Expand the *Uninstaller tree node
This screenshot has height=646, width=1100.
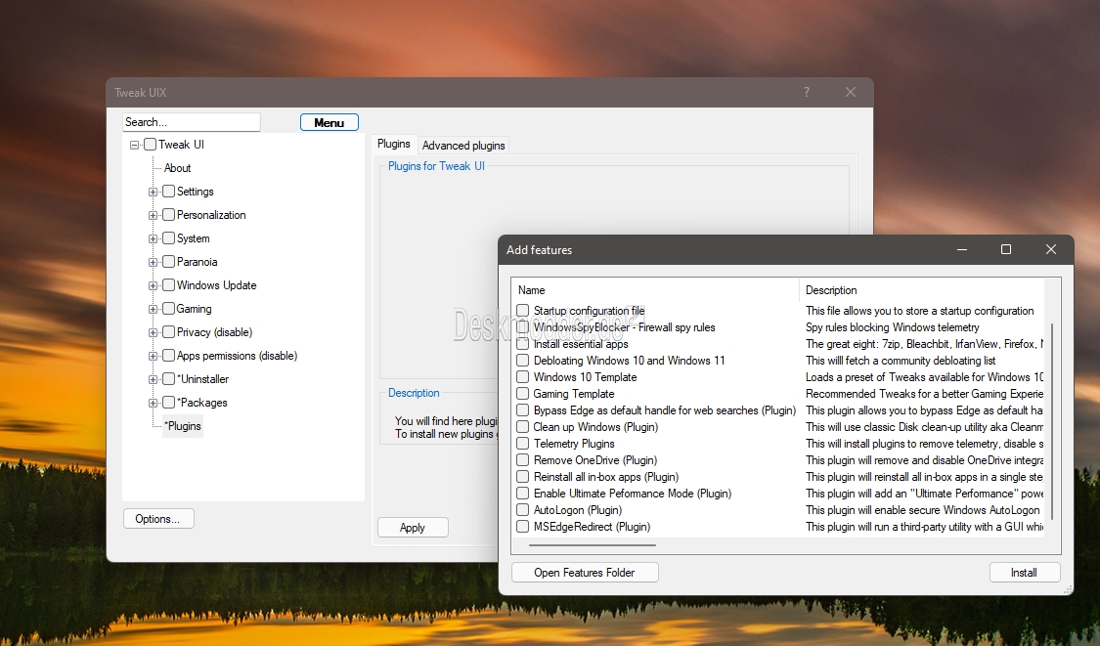pyautogui.click(x=153, y=379)
